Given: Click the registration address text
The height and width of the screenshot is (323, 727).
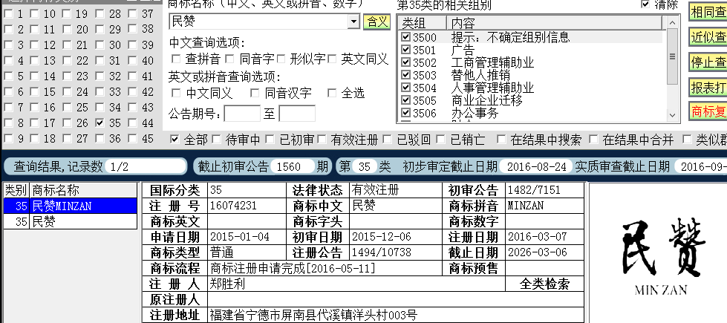Looking at the screenshot, I should (313, 316).
